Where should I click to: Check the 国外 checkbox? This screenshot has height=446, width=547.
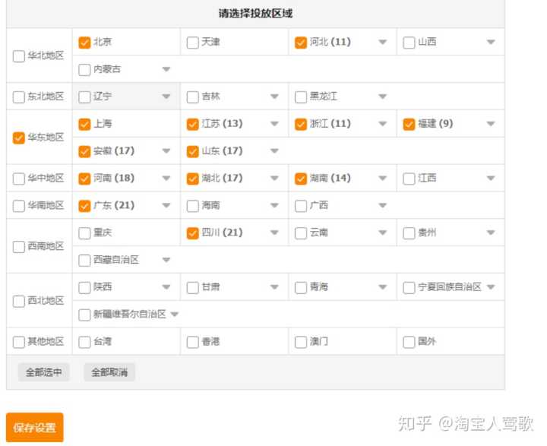point(409,343)
